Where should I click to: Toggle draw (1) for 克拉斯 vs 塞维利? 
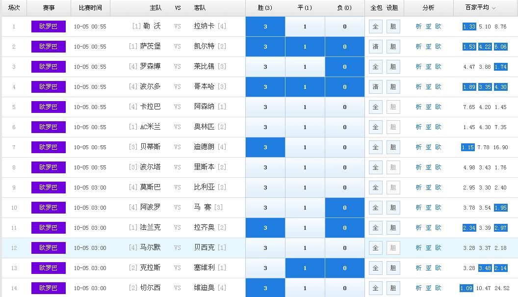tap(305, 268)
